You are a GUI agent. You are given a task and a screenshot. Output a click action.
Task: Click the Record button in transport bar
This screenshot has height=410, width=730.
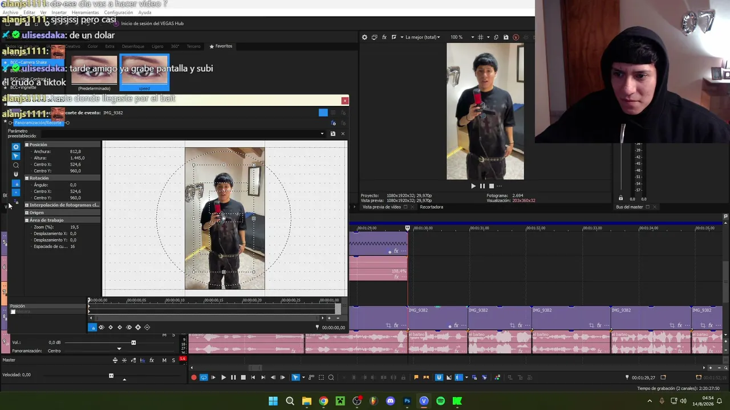click(194, 377)
